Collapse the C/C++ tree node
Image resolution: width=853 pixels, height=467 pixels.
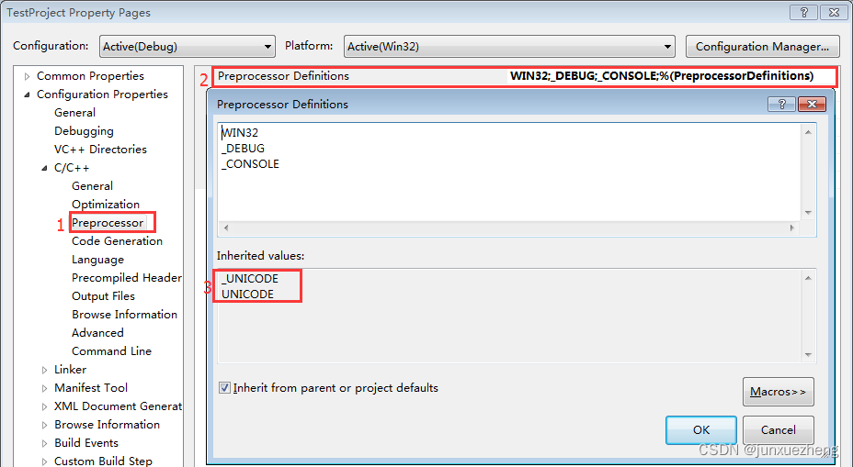click(x=45, y=168)
